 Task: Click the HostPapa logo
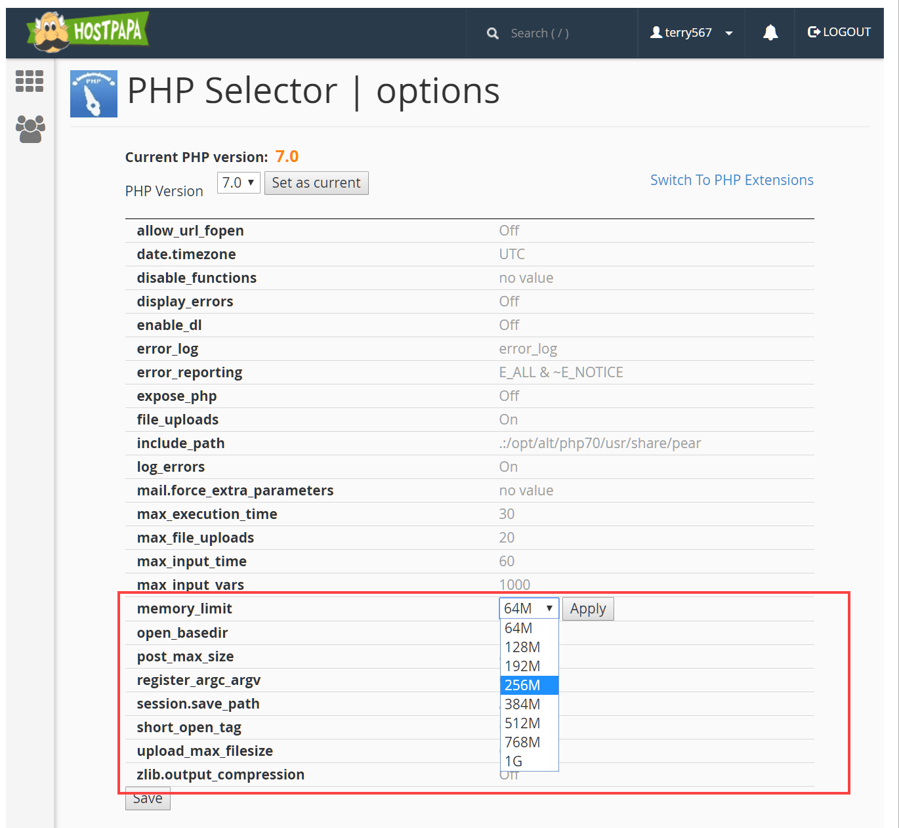coord(88,31)
